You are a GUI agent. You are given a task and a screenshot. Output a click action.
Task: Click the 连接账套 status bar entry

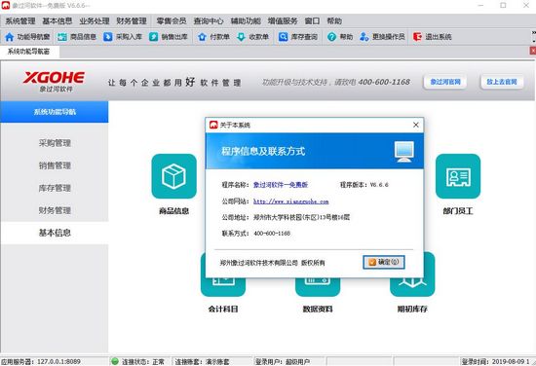(x=203, y=361)
